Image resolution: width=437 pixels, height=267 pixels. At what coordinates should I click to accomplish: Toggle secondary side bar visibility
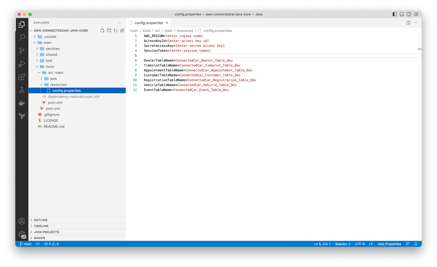409,14
